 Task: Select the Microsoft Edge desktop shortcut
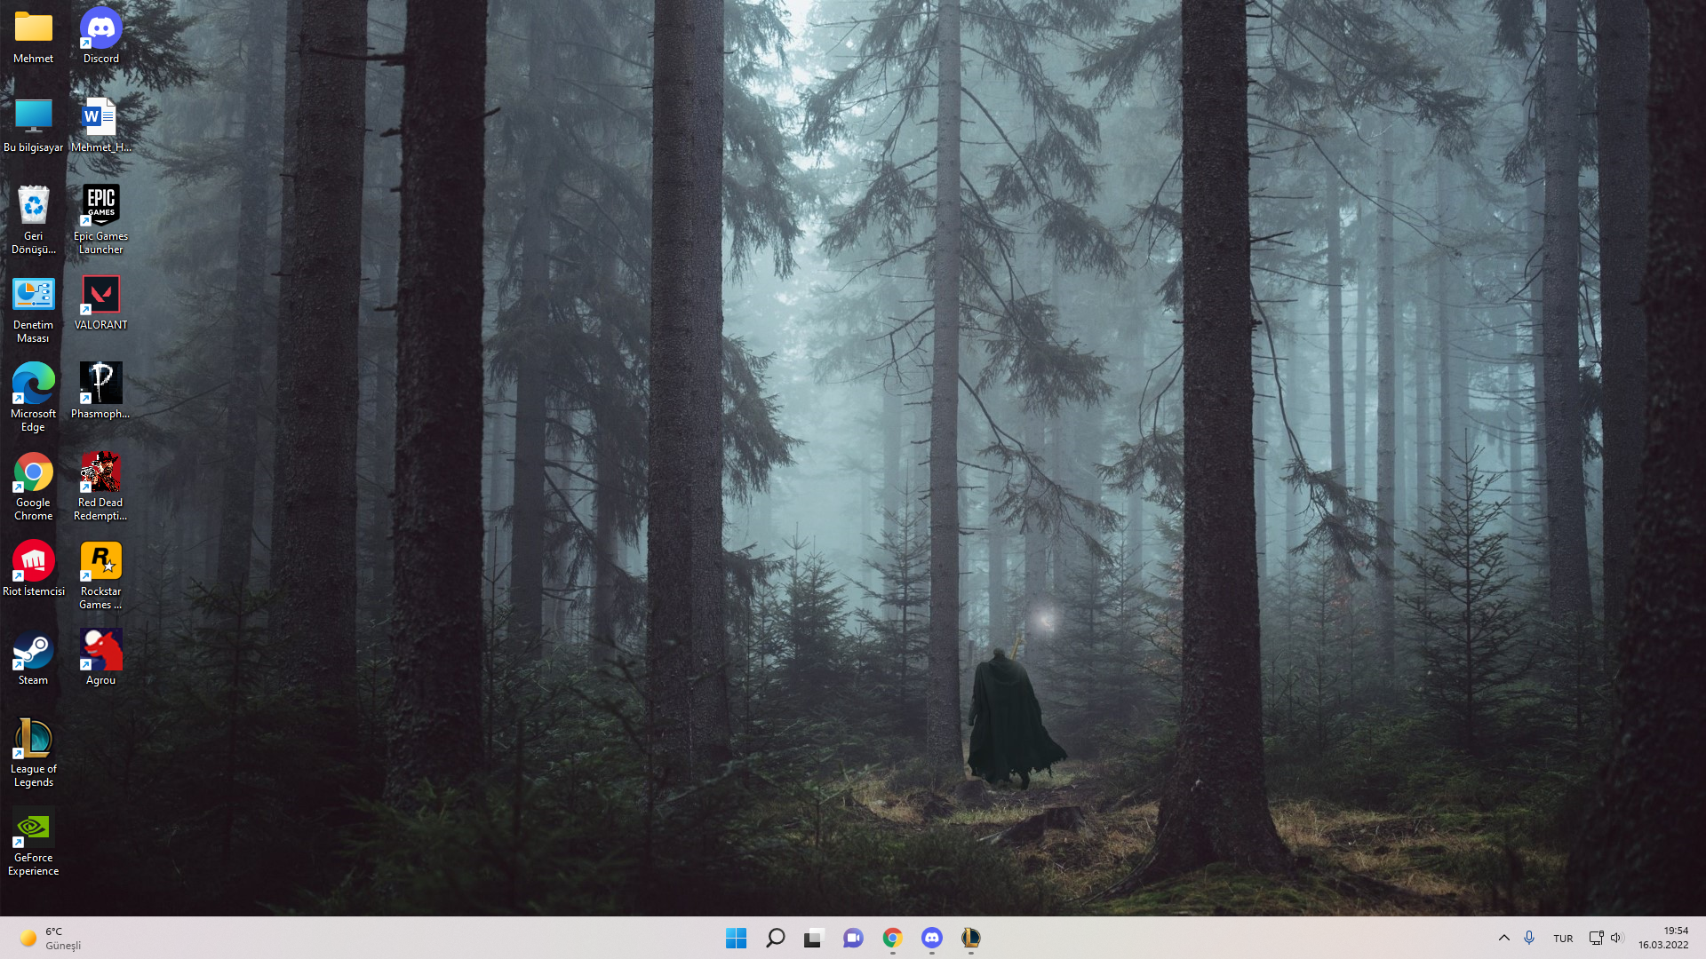pos(34,398)
